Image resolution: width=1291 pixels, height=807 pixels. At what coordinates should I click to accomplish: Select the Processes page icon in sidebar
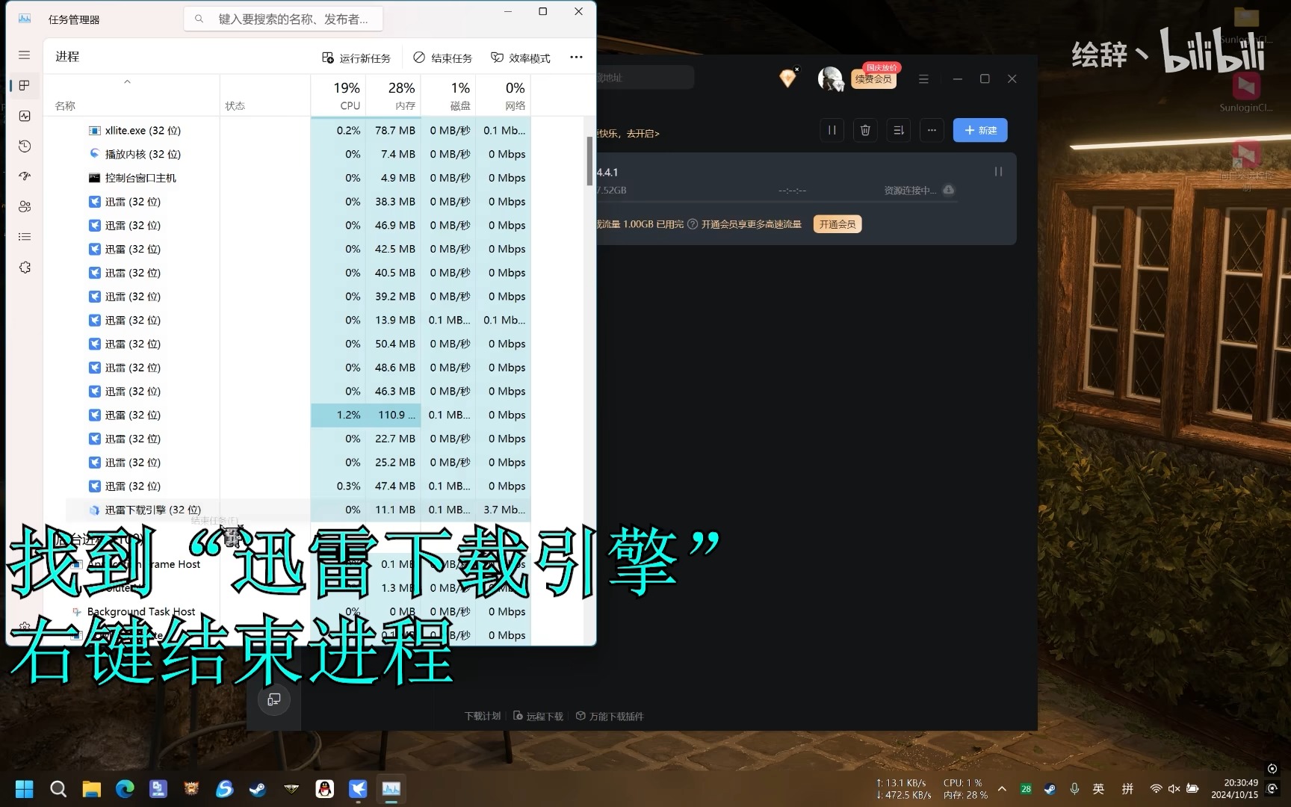(x=24, y=85)
